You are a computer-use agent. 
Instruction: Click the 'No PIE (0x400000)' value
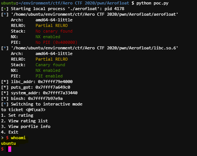point(56,42)
